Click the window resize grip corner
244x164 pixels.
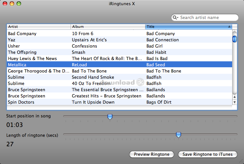241,161
